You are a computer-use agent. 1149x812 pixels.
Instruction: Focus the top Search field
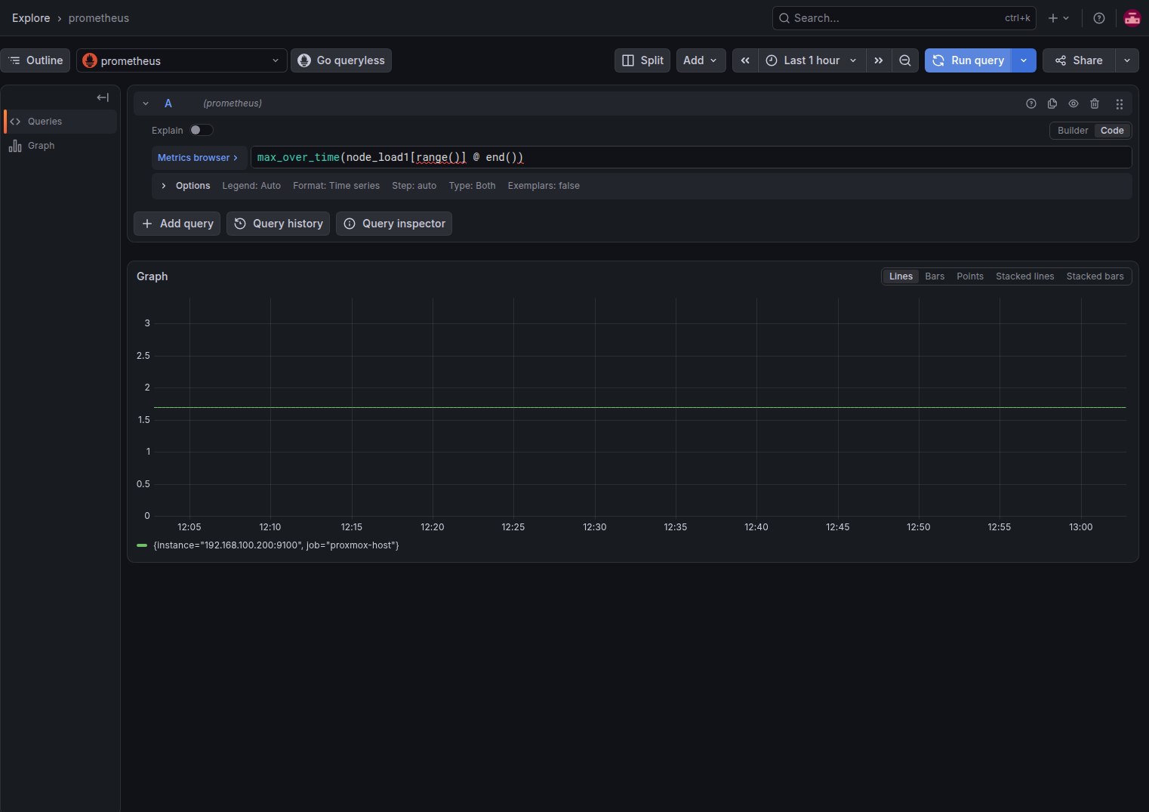[904, 18]
